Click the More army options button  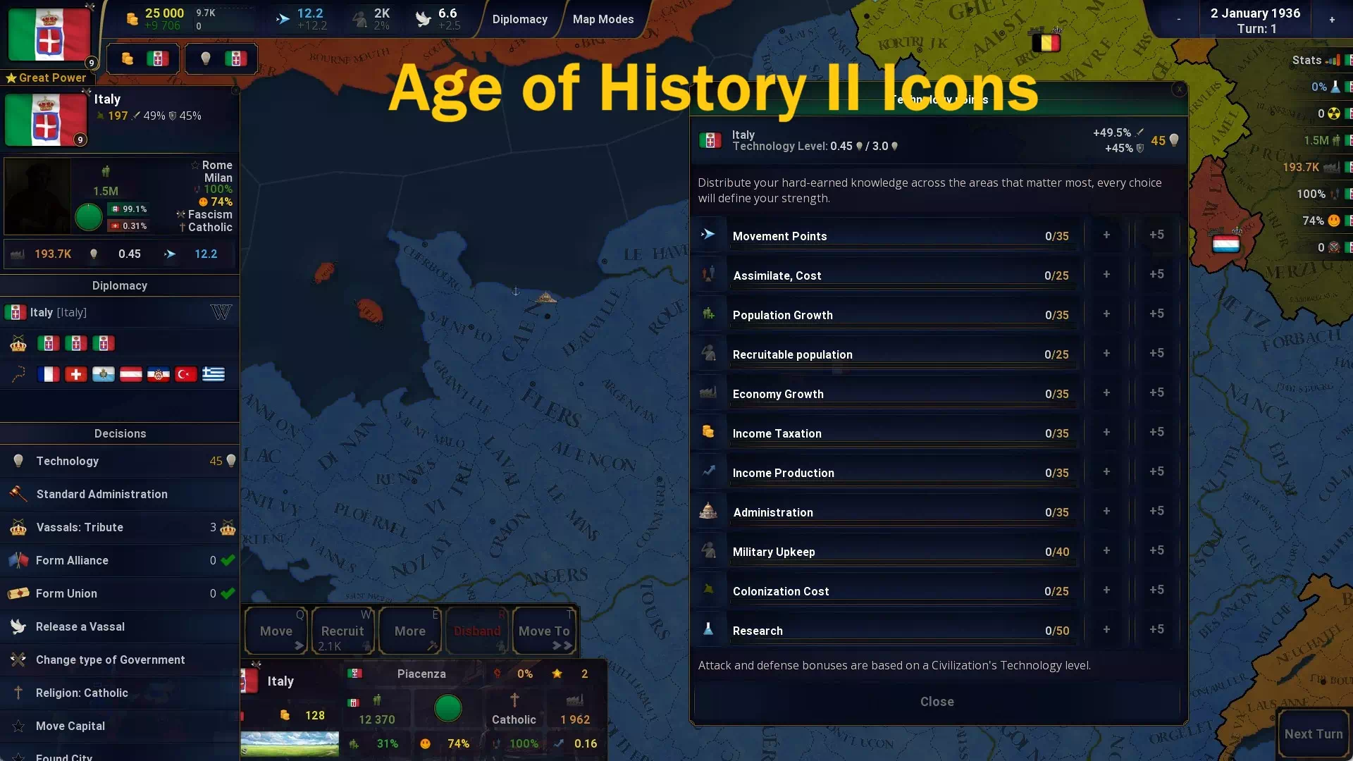pyautogui.click(x=410, y=631)
